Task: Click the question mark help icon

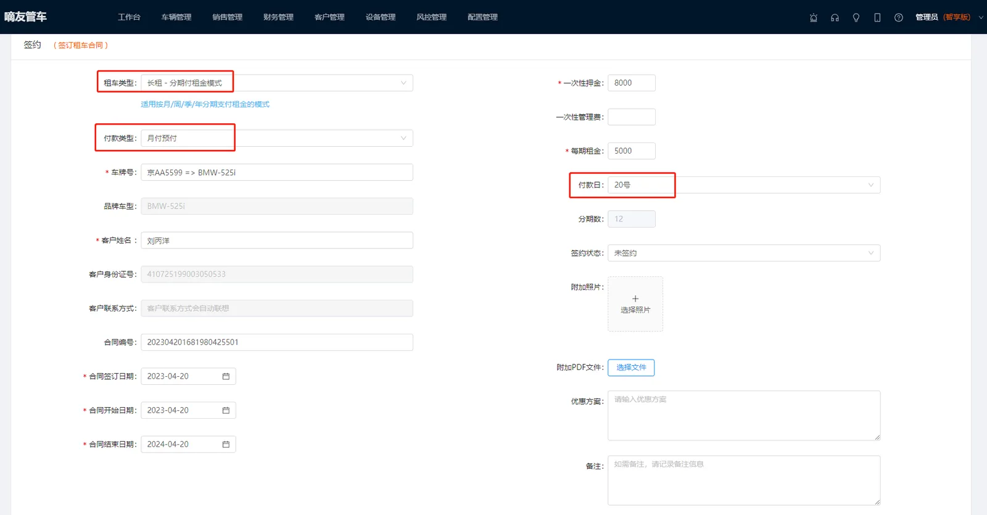Action: click(x=899, y=17)
